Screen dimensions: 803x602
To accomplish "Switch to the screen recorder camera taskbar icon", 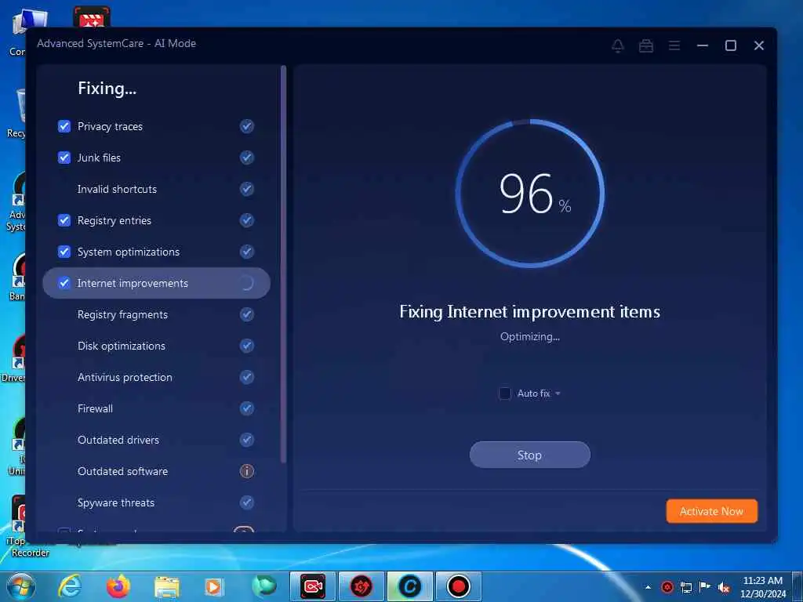I will [x=313, y=586].
